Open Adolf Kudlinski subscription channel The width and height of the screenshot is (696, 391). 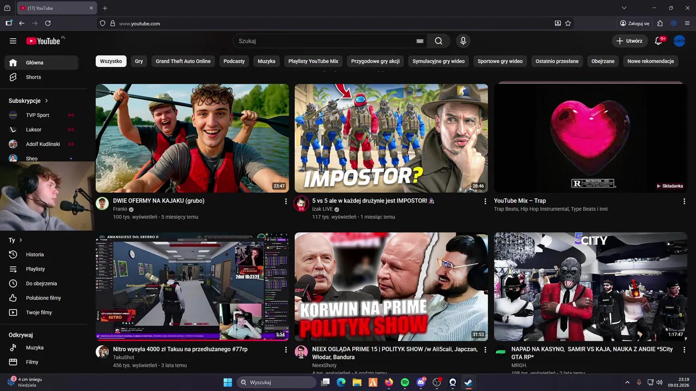[x=41, y=144]
